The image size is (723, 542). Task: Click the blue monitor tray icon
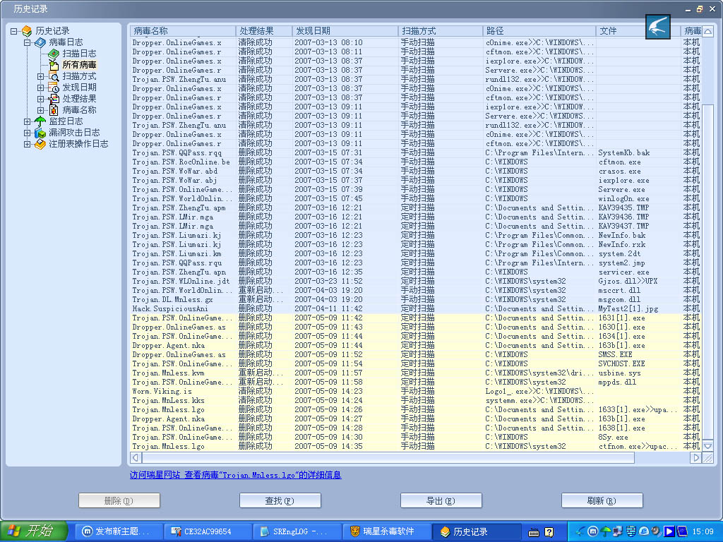click(x=681, y=532)
